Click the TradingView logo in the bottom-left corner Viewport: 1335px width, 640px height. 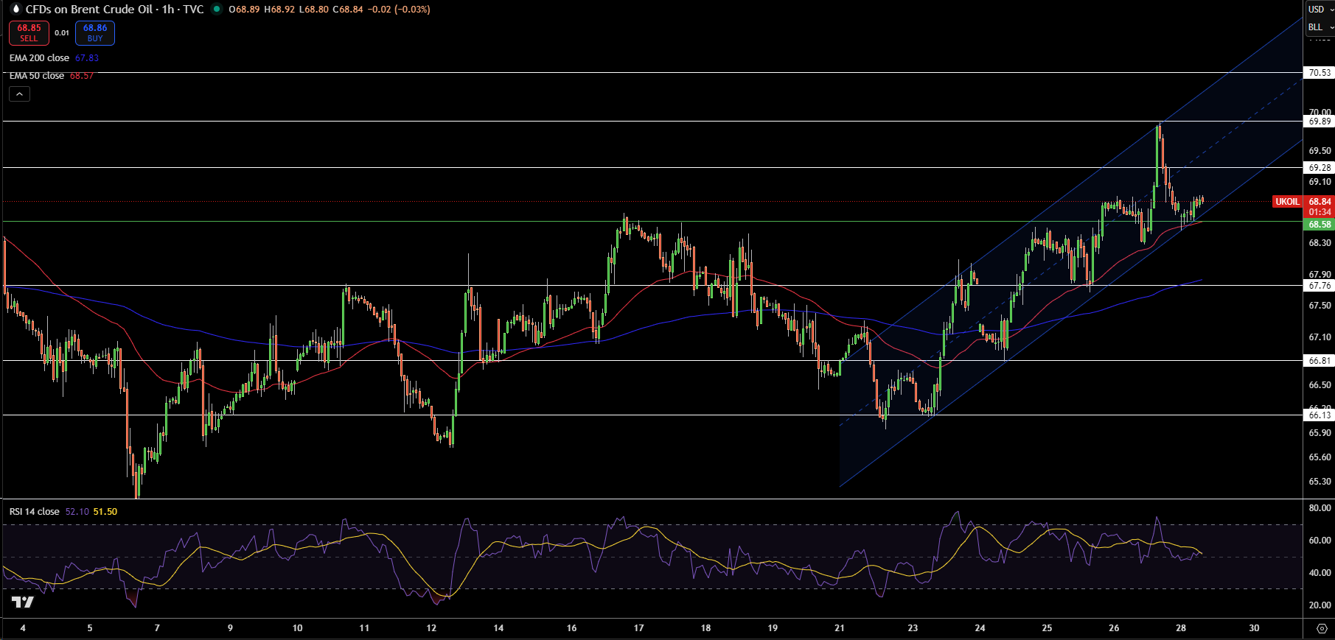[22, 602]
